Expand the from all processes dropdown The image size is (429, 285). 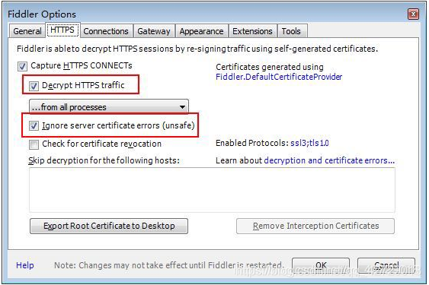109,106
